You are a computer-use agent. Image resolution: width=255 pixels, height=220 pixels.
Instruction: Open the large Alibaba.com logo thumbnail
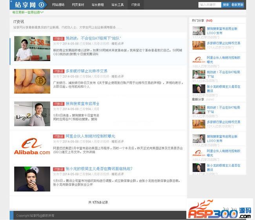point(32,146)
